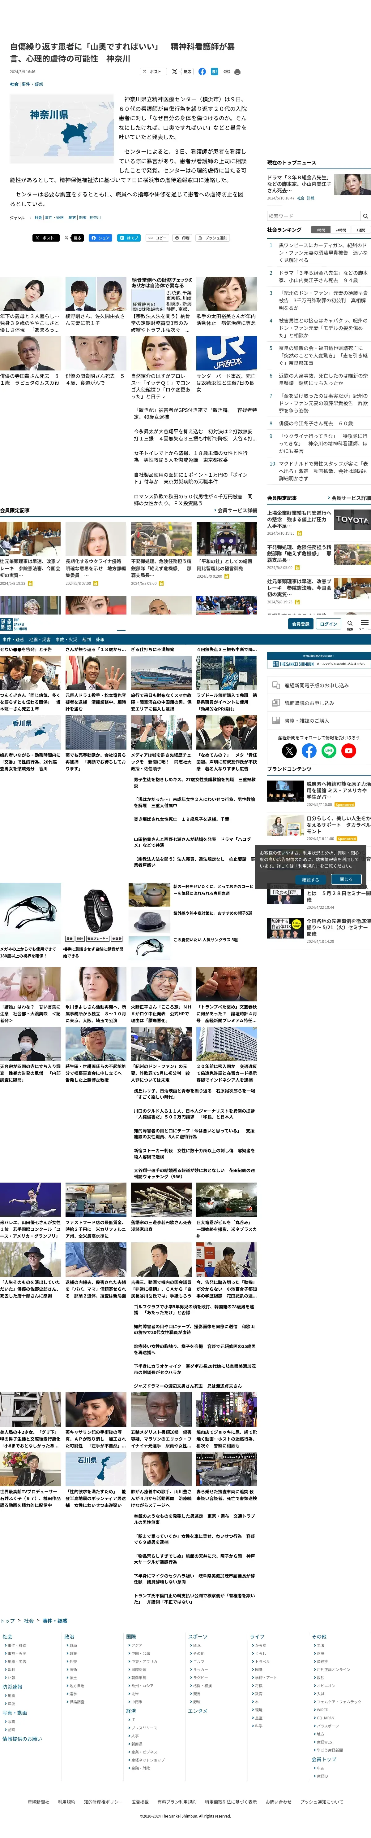The height and width of the screenshot is (1838, 371).
Task: Click 確認する in the cookie notice
Action: coord(310,879)
